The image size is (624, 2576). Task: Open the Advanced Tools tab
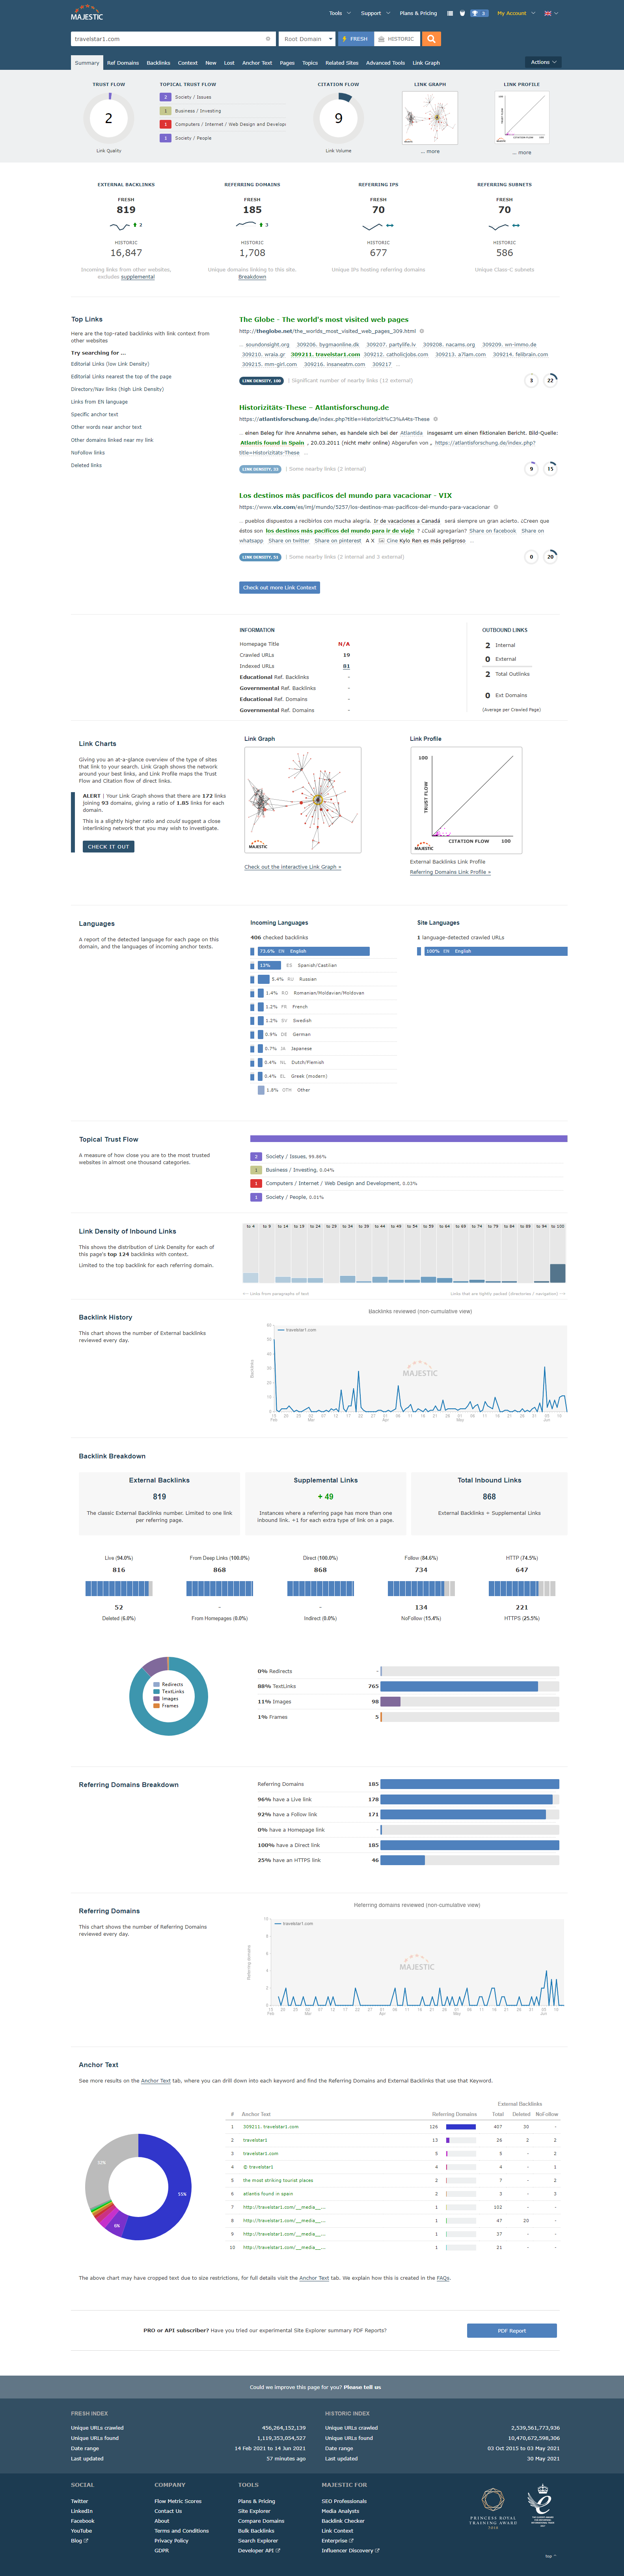(385, 63)
